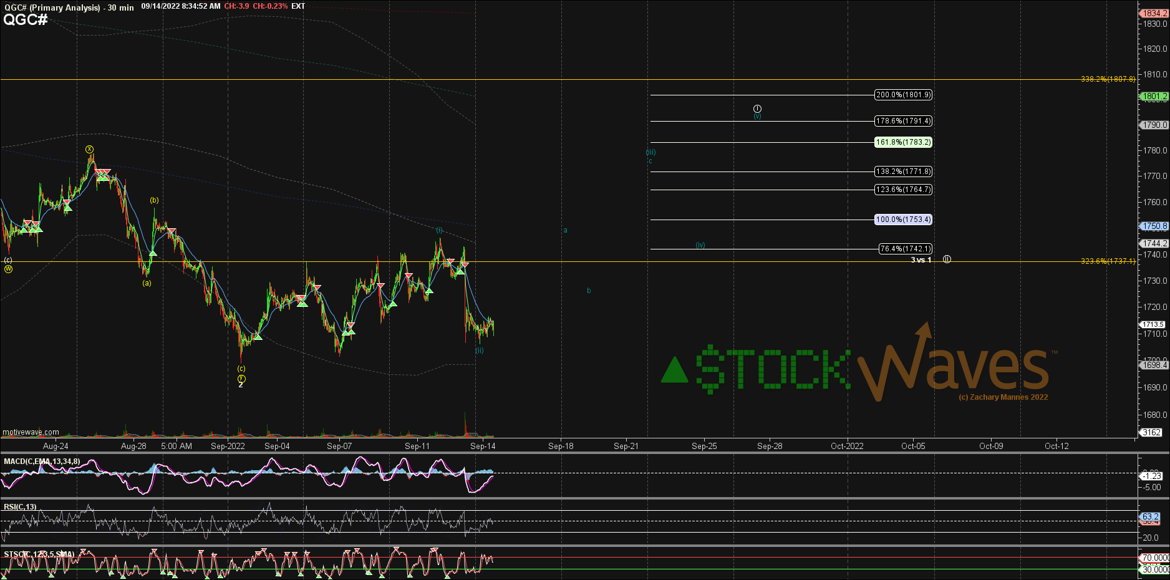The image size is (1170, 580).
Task: Select the 161.8%(1783.2) Fibonacci label
Action: [903, 142]
